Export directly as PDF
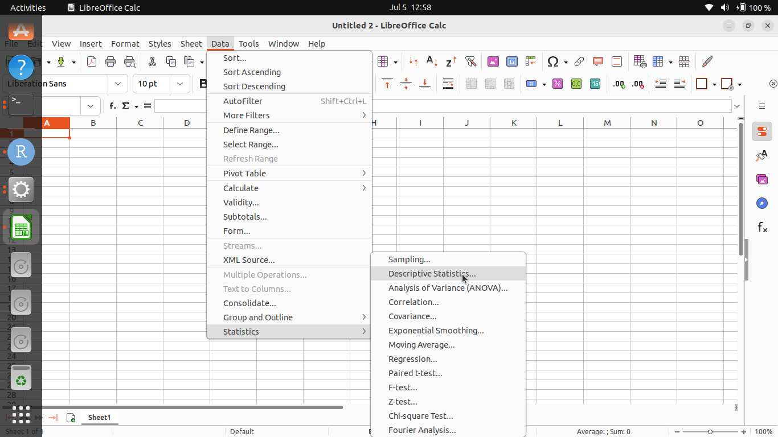The width and height of the screenshot is (778, 437). (x=92, y=61)
